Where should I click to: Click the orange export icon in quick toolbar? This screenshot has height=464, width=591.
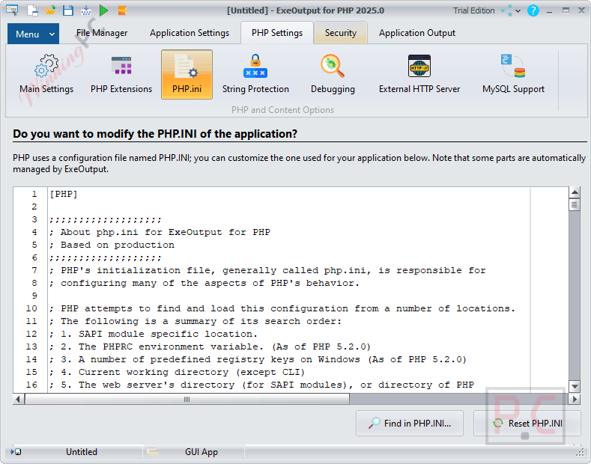pos(122,10)
